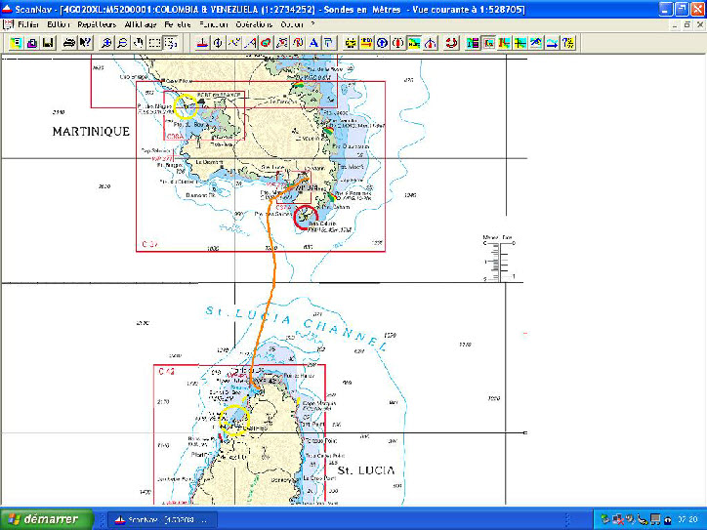
Task: Click the red circled waypoint south of Martinique
Action: coord(307,218)
